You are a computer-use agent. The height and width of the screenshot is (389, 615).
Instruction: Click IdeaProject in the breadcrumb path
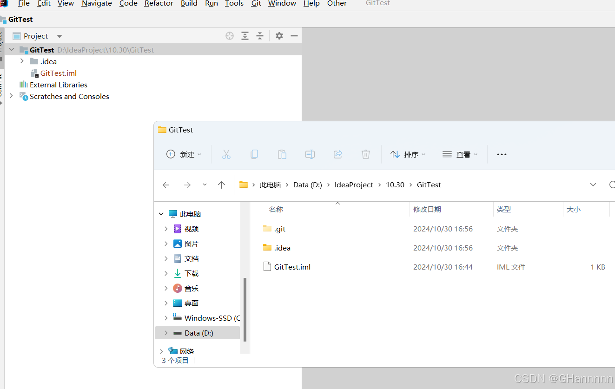coord(353,185)
